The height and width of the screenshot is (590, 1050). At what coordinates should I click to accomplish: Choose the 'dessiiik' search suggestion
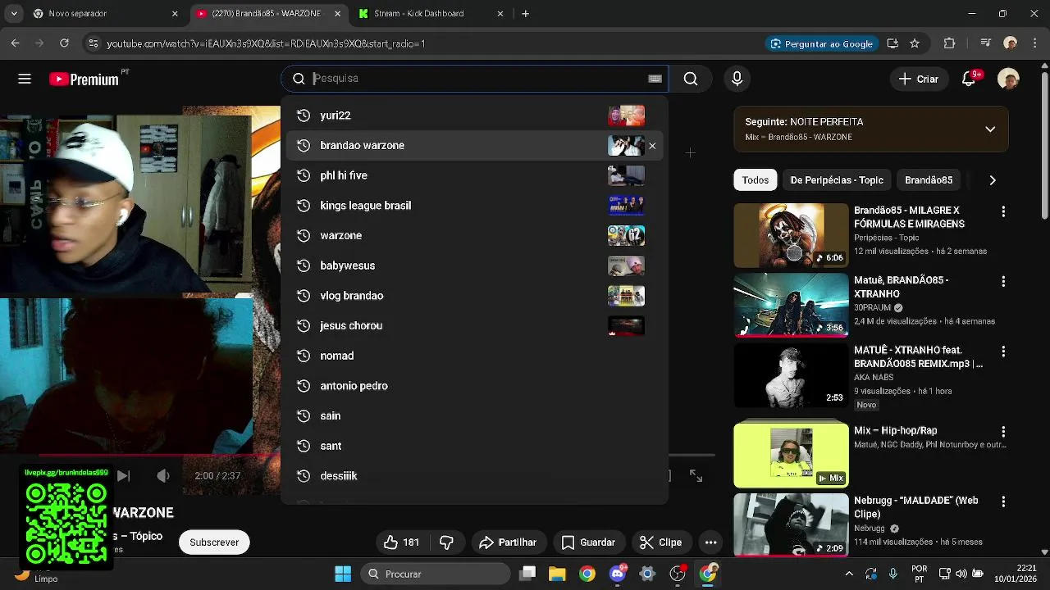pyautogui.click(x=474, y=476)
